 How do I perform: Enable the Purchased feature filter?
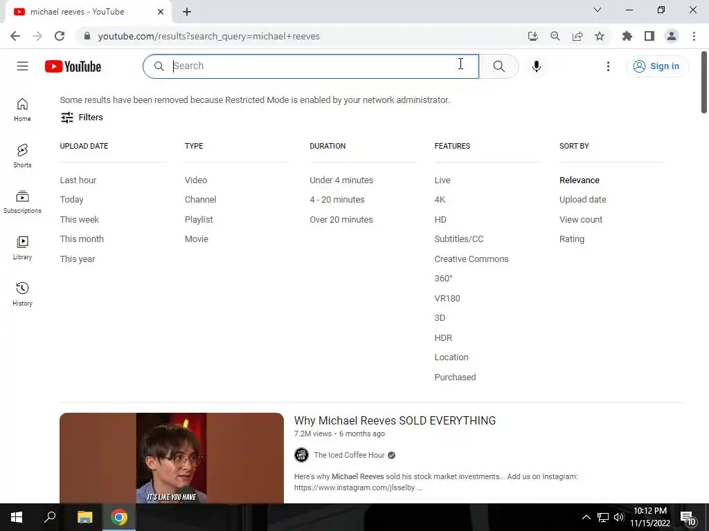[456, 377]
